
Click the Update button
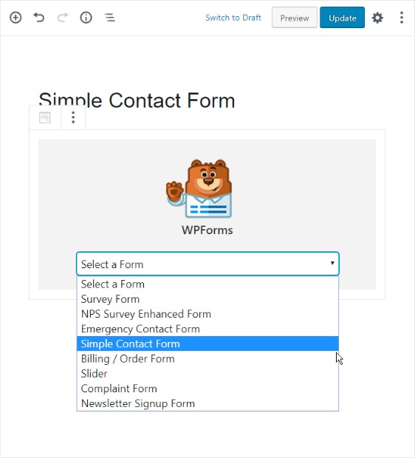click(x=343, y=18)
